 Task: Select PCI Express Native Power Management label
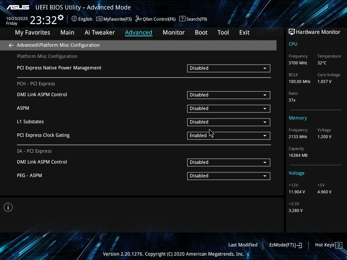point(59,68)
